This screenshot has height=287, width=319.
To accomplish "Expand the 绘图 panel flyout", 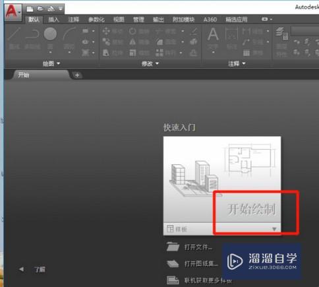I will 51,64.
